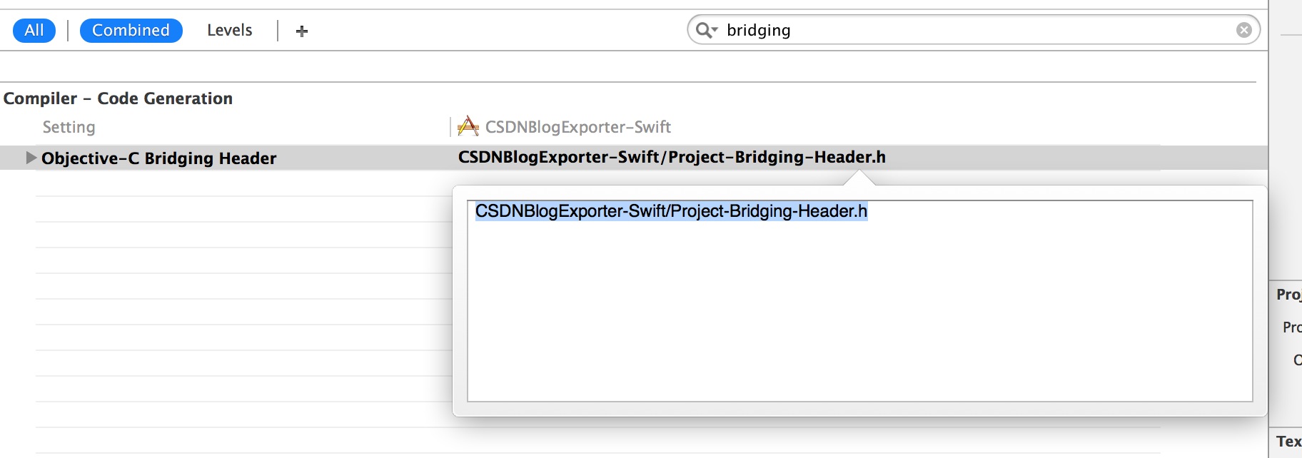The height and width of the screenshot is (458, 1302).
Task: Expand the Objective-C Bridging Header row
Action: click(x=31, y=158)
